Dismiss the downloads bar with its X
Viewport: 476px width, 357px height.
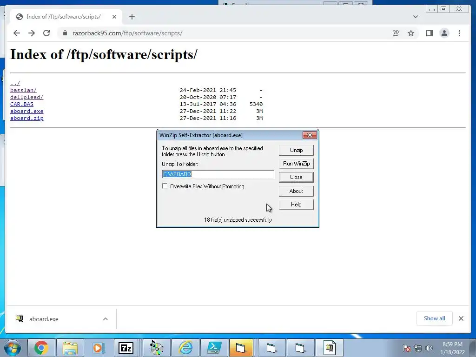point(461,318)
